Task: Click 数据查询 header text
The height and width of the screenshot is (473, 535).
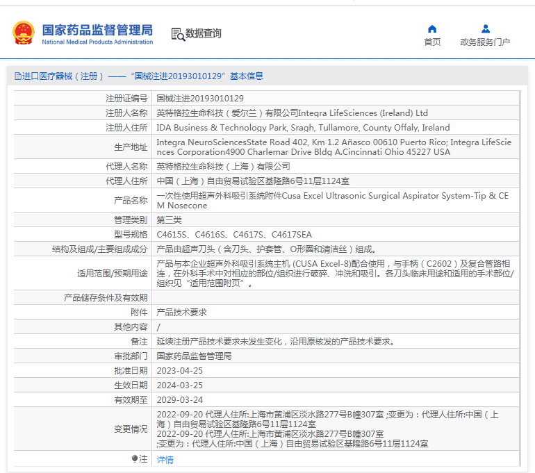Action: [204, 33]
